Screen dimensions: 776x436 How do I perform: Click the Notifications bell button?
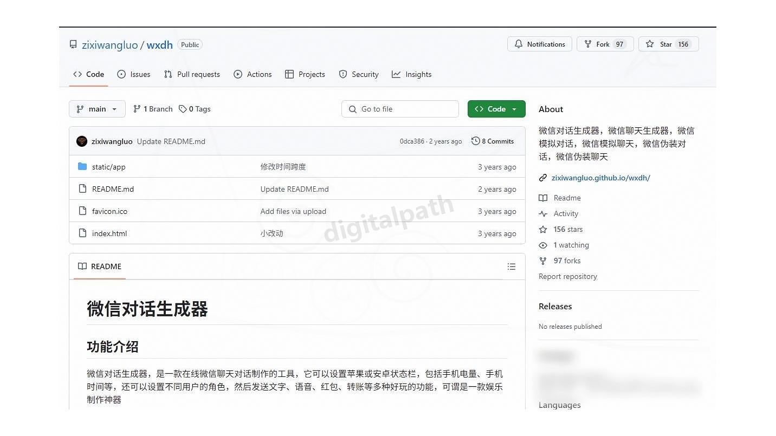click(540, 44)
